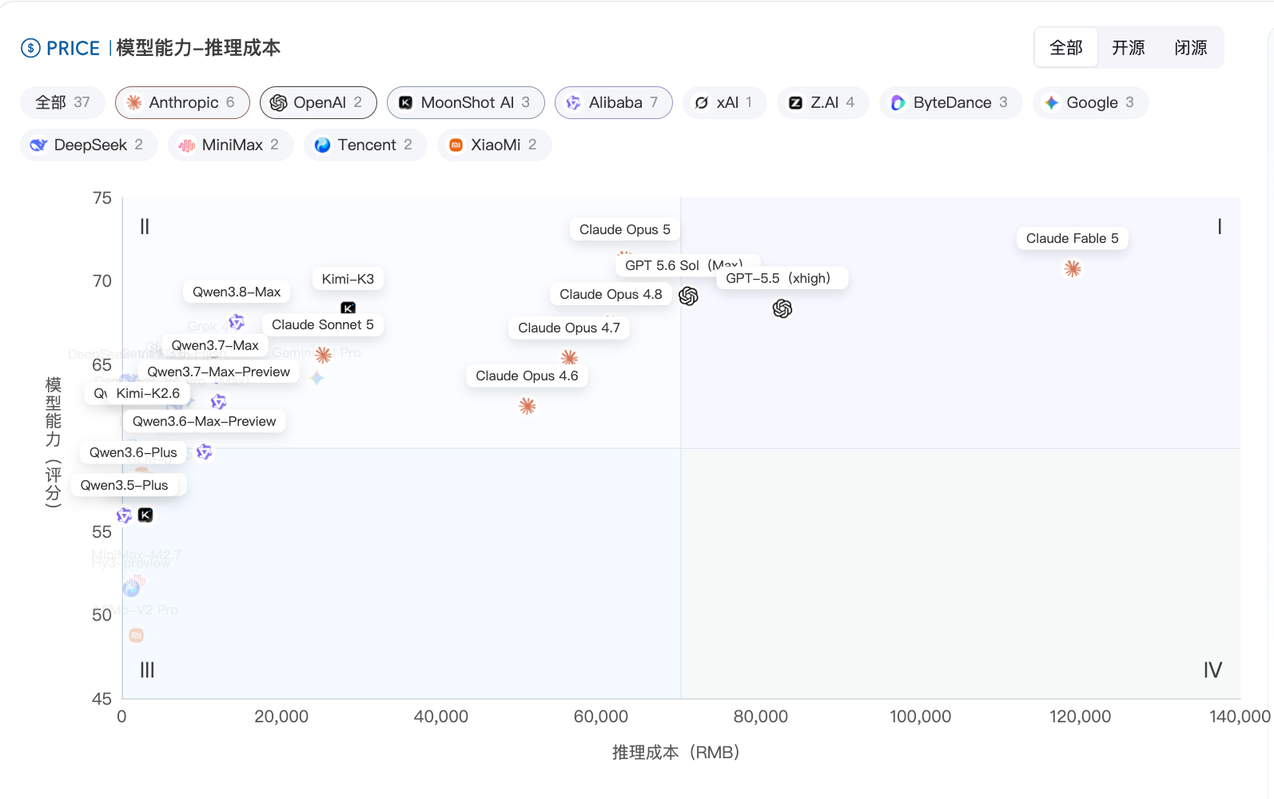Enable the Z.AI vendor filter
The width and height of the screenshot is (1274, 799).
click(823, 102)
